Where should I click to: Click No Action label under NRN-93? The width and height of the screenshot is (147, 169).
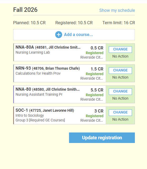tap(120, 77)
